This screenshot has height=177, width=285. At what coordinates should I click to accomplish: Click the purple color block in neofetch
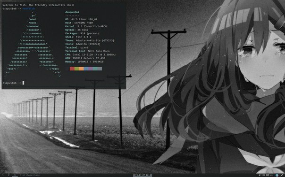[x=91, y=69]
